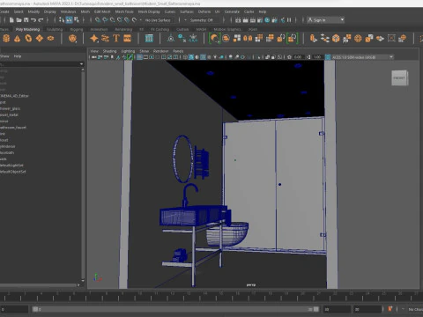This screenshot has width=423, height=317.
Task: Open the teal Content Browser grid shelf icon
Action: click(149, 39)
